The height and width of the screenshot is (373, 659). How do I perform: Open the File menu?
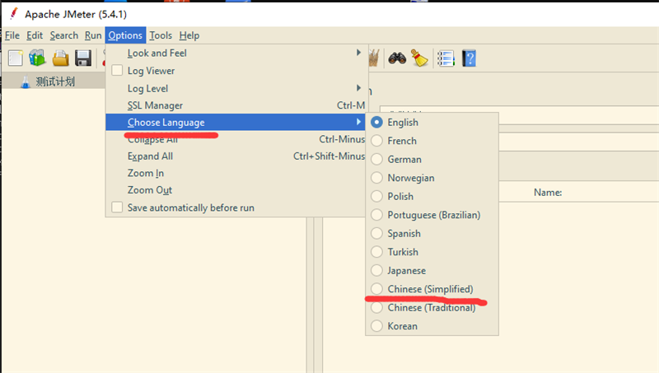pyautogui.click(x=12, y=35)
